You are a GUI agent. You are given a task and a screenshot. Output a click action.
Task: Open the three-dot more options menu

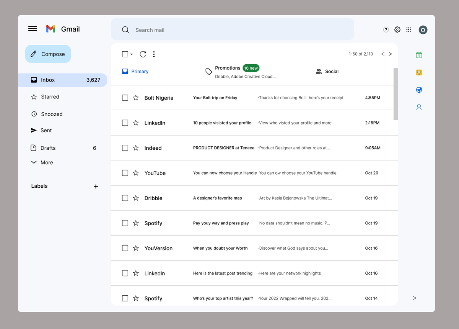point(154,54)
